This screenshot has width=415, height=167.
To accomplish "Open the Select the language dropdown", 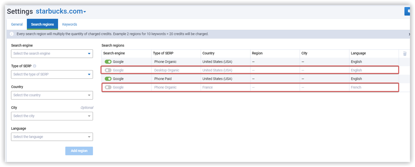I will 52,137.
